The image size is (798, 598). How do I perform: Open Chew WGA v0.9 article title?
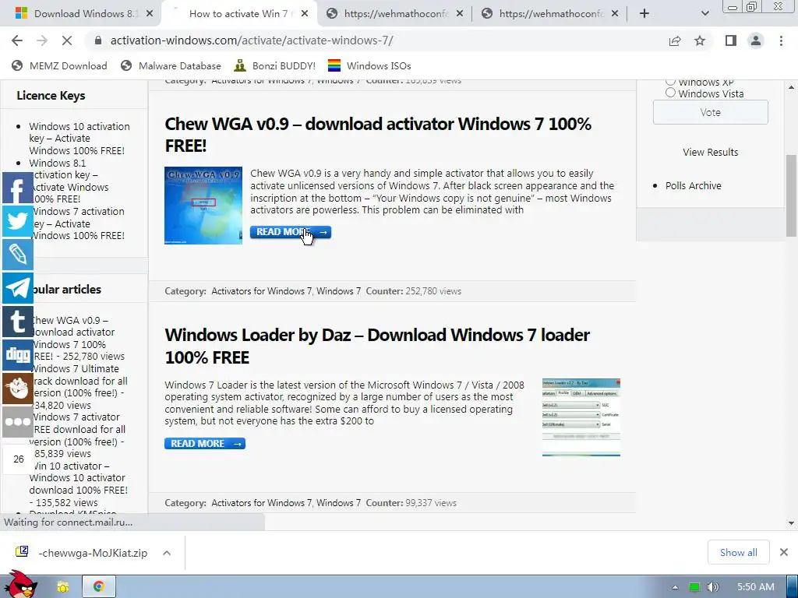coord(378,135)
